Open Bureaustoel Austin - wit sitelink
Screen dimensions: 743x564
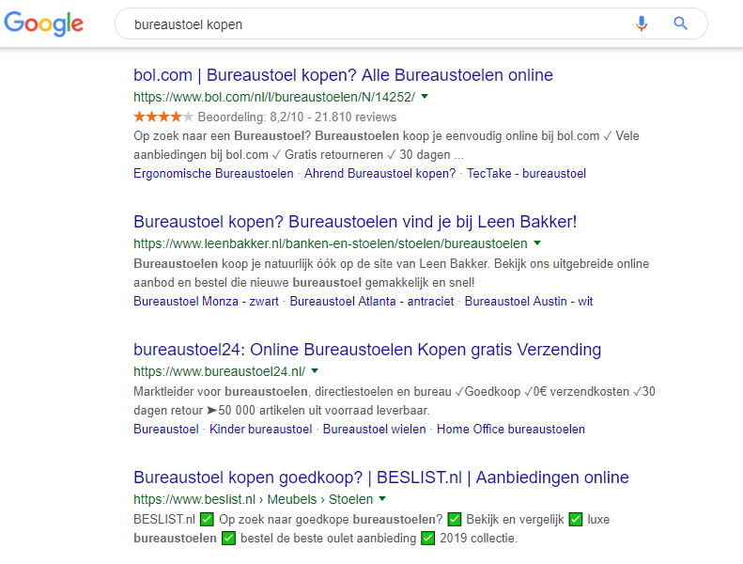click(x=528, y=301)
